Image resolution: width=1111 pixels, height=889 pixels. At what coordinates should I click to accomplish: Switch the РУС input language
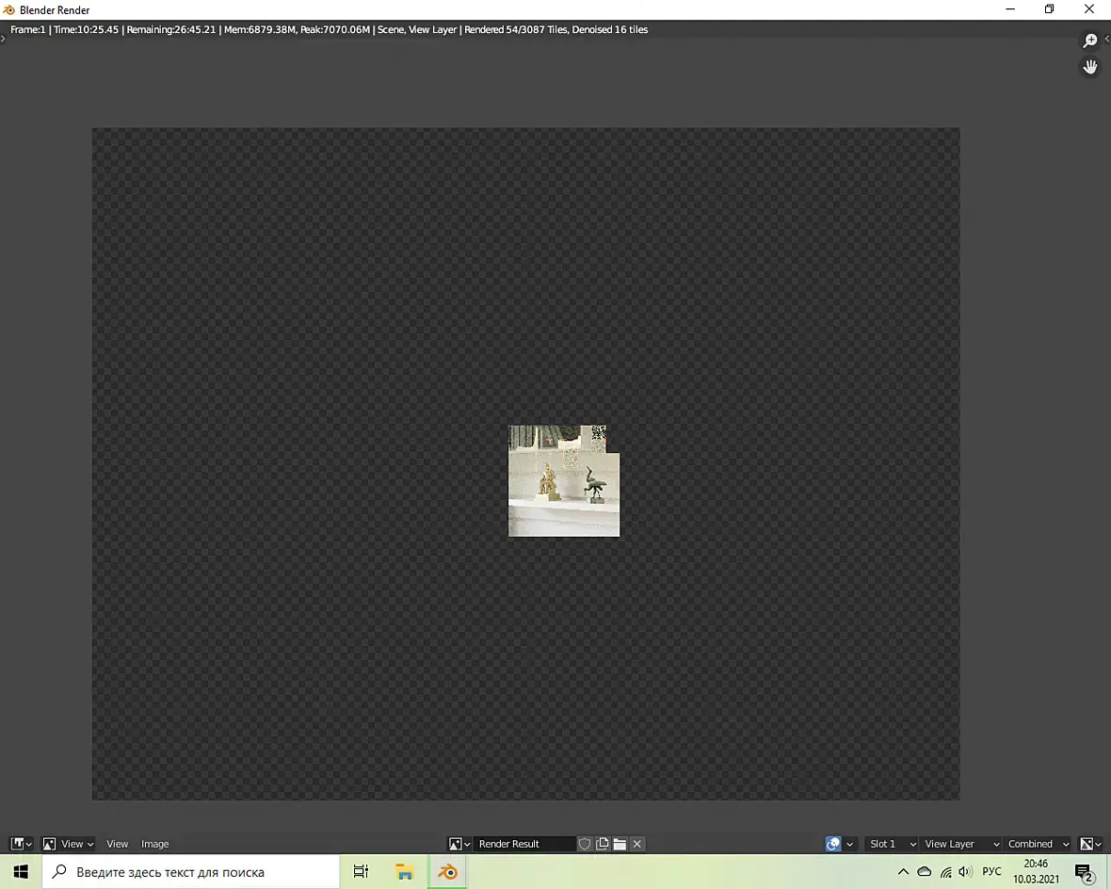pyautogui.click(x=992, y=872)
